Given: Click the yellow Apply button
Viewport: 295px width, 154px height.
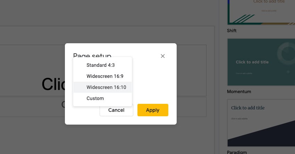Looking at the screenshot, I should tap(153, 110).
